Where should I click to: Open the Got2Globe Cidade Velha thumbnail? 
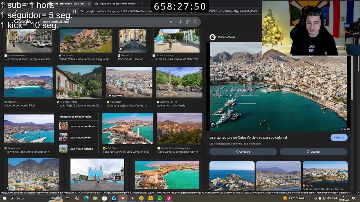pyautogui.click(x=86, y=41)
